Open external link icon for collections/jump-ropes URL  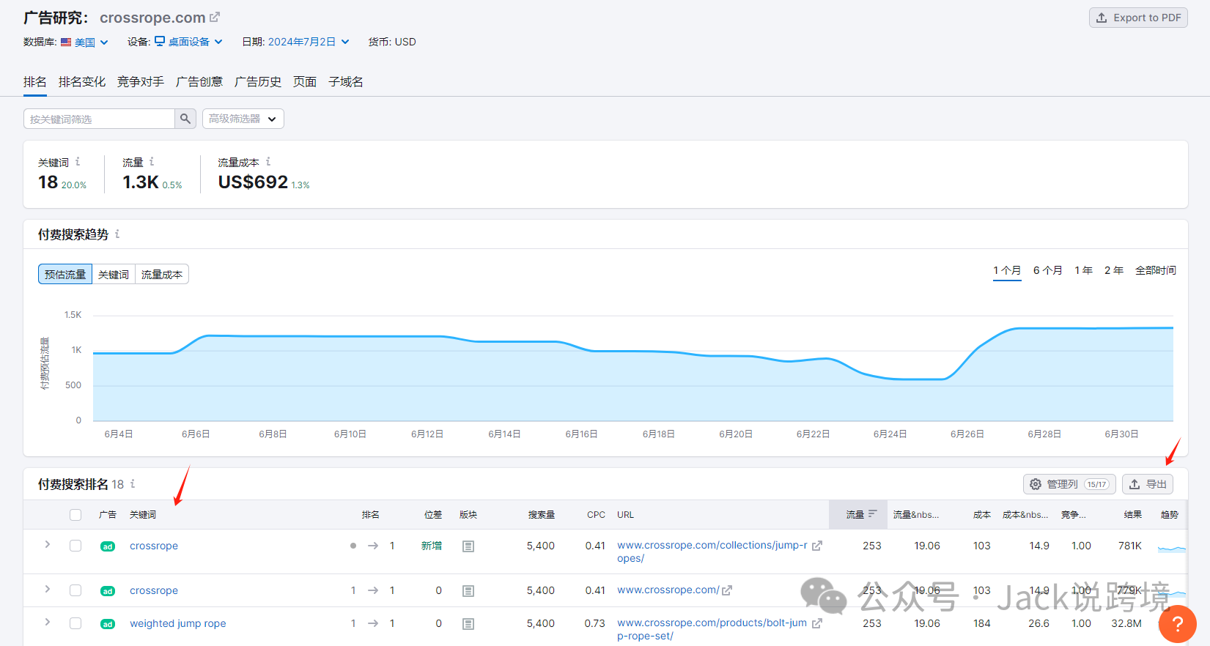[x=817, y=546]
